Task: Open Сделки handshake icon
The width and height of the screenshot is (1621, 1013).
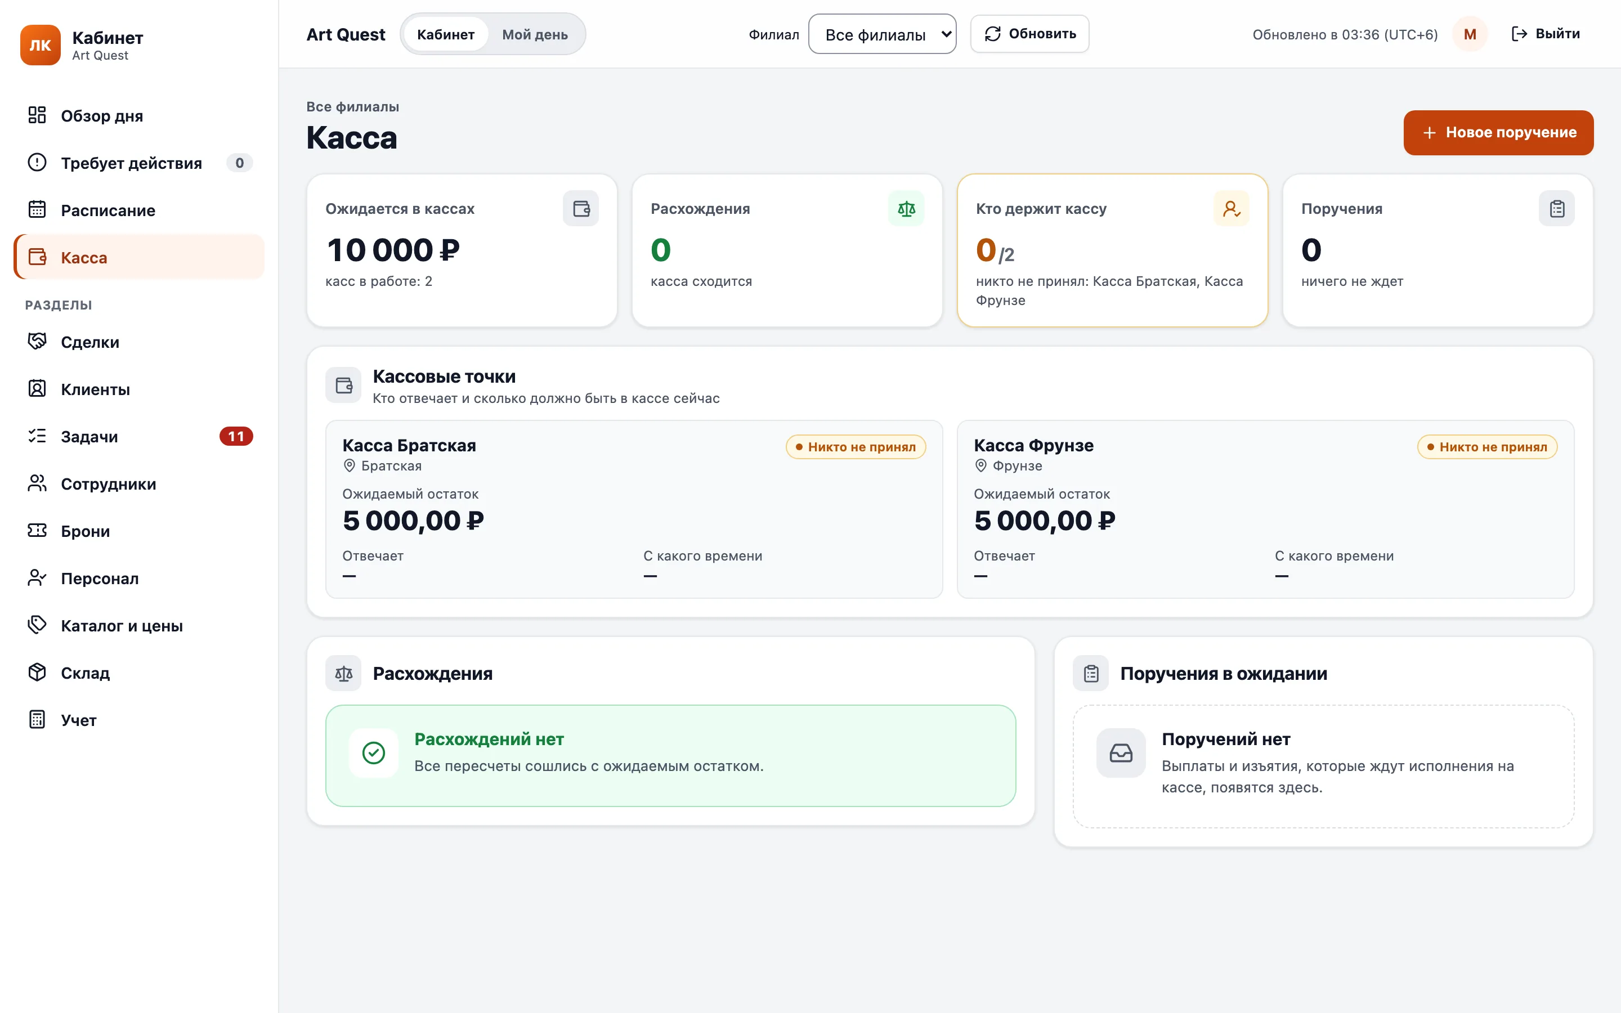Action: [x=37, y=342]
